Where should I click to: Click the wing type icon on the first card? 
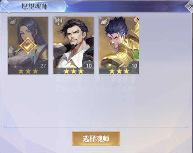13,22
